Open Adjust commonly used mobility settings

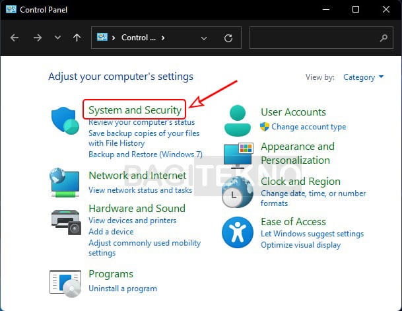(145, 248)
